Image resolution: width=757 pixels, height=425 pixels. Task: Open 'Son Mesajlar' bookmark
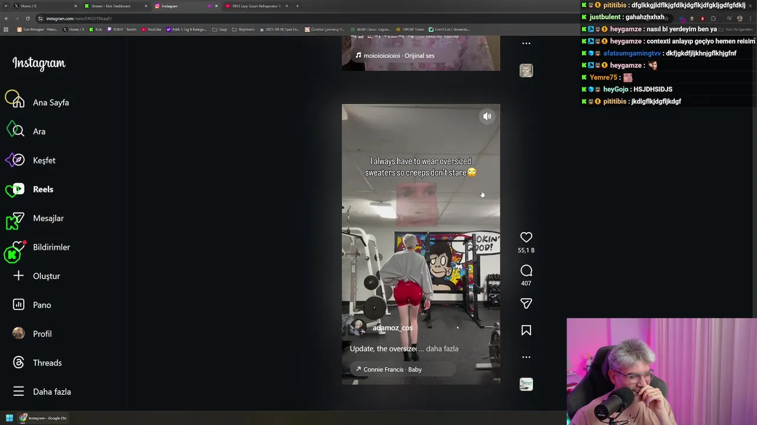(x=37, y=29)
